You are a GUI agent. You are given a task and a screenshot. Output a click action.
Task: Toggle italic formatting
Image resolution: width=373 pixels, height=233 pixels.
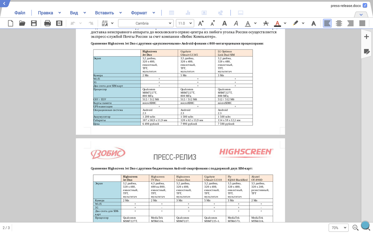pos(236,23)
